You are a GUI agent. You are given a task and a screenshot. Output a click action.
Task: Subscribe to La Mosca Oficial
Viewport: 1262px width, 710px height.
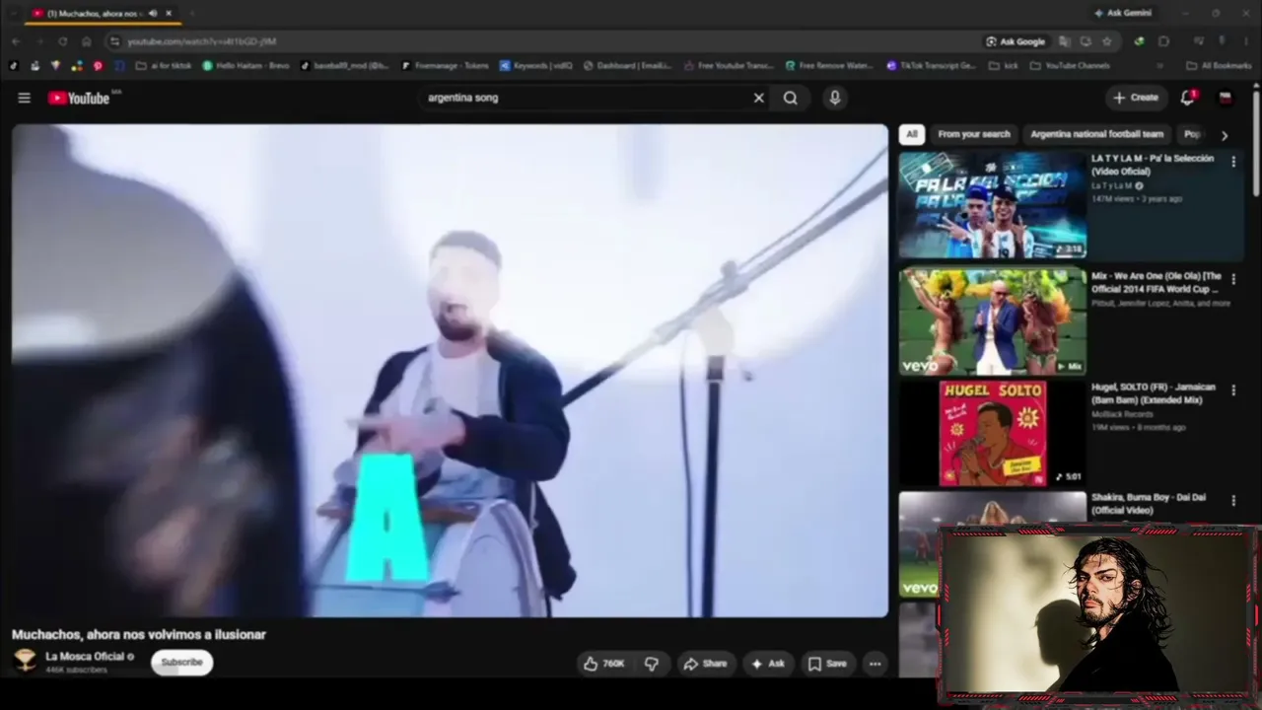(181, 663)
